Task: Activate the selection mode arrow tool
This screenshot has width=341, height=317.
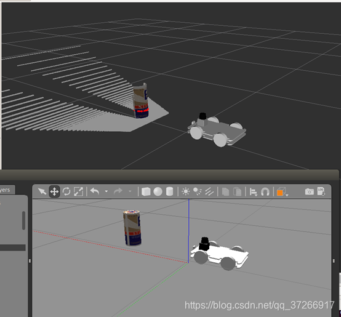Action: pyautogui.click(x=42, y=191)
